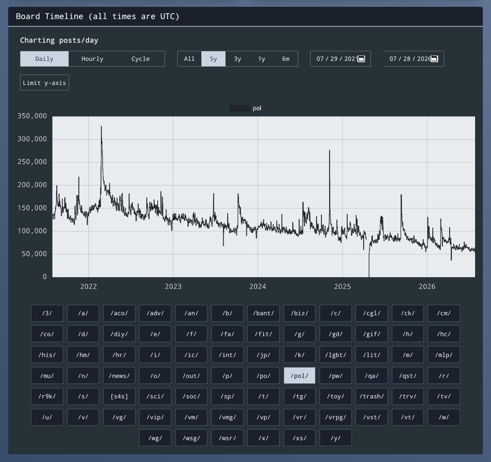The width and height of the screenshot is (491, 462).
Task: Select the Daily charting mode
Action: [44, 59]
